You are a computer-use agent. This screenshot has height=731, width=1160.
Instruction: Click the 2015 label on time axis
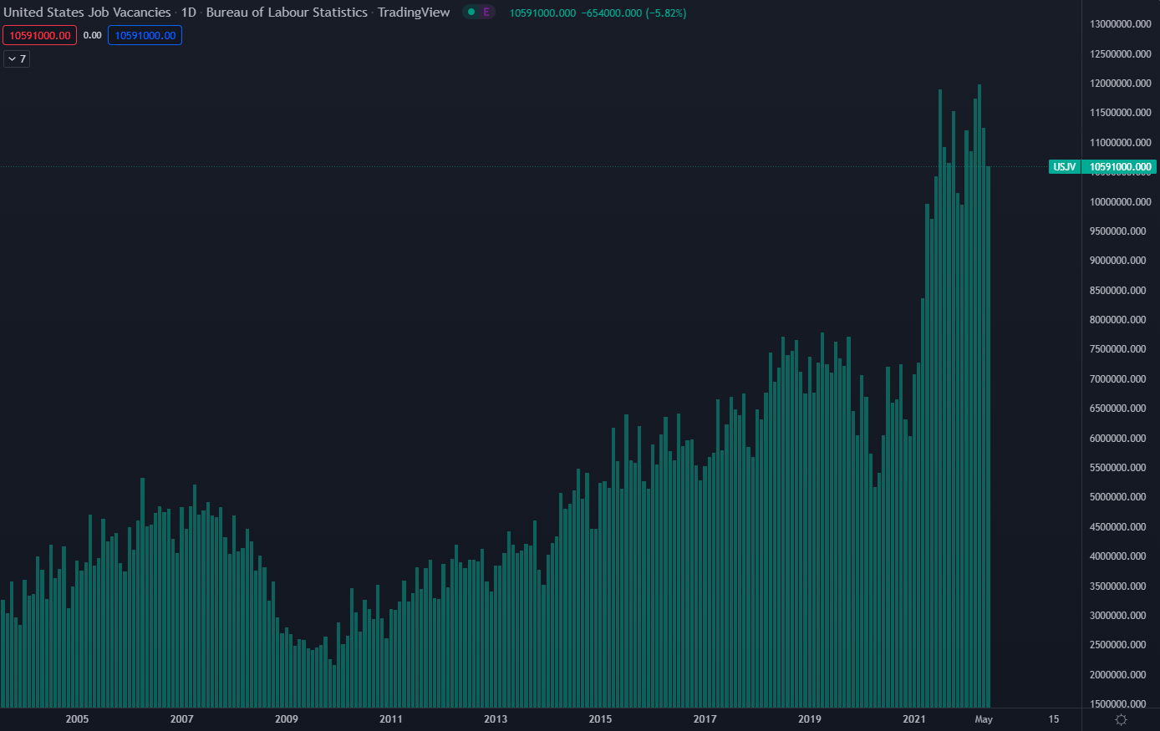point(600,719)
